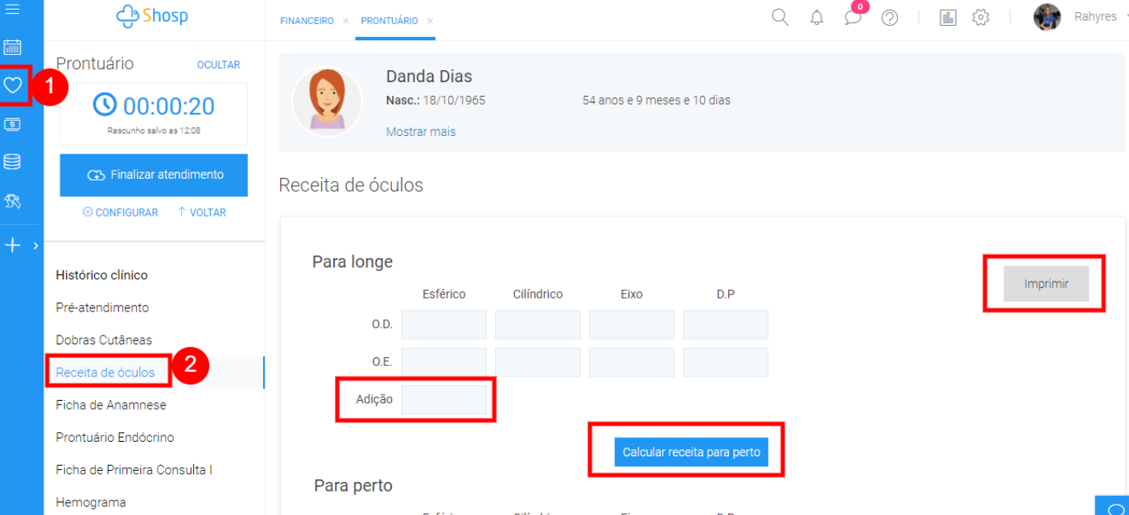
Task: Open the financial money sidebar icon
Action: pos(12,124)
